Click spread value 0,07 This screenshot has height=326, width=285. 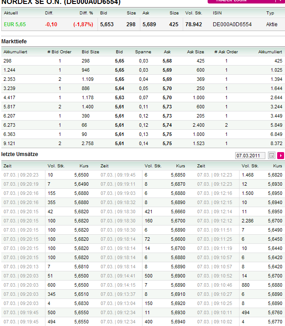pyautogui.click(x=143, y=97)
